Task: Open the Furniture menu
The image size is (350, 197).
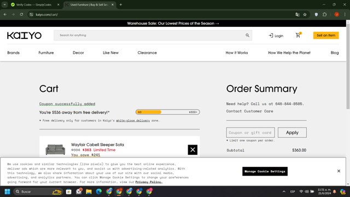Action: click(46, 53)
